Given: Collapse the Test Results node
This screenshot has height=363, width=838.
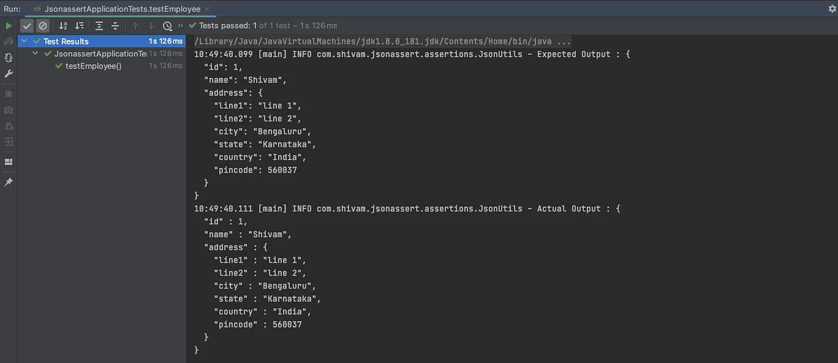Looking at the screenshot, I should tap(25, 41).
